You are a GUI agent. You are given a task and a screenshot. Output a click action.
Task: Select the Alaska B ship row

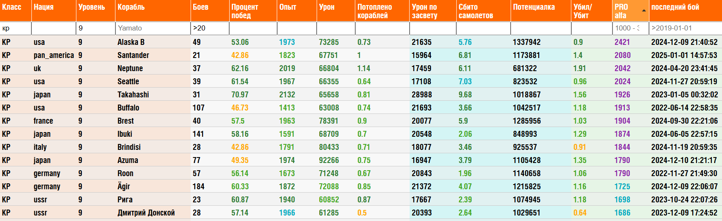(131, 42)
